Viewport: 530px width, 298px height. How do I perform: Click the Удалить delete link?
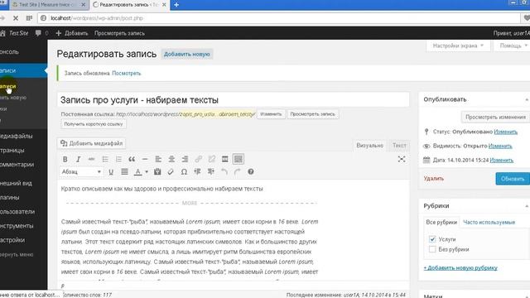point(433,179)
